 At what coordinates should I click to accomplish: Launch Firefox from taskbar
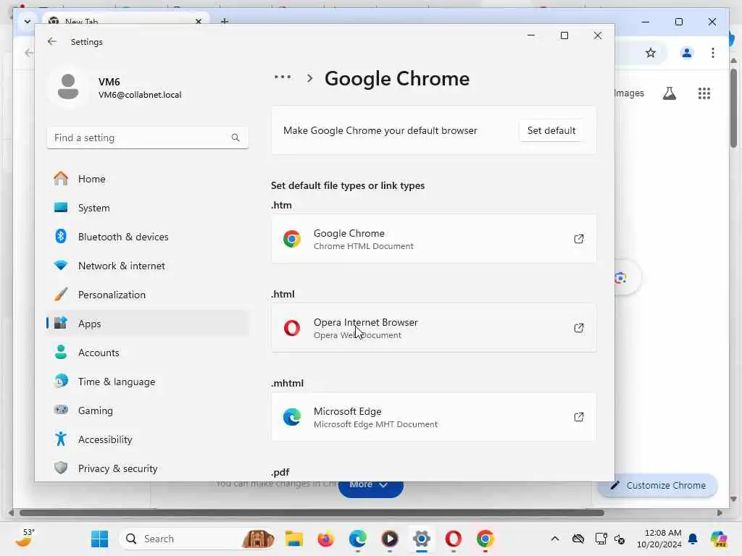pyautogui.click(x=325, y=539)
